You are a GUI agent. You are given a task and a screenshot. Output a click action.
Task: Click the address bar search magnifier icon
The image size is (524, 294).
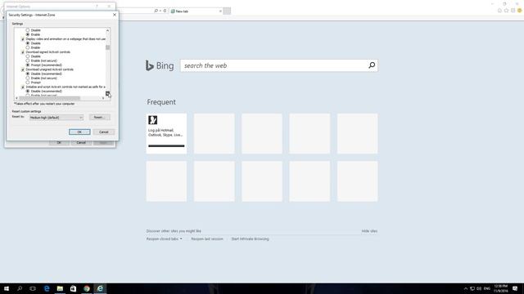(156, 11)
